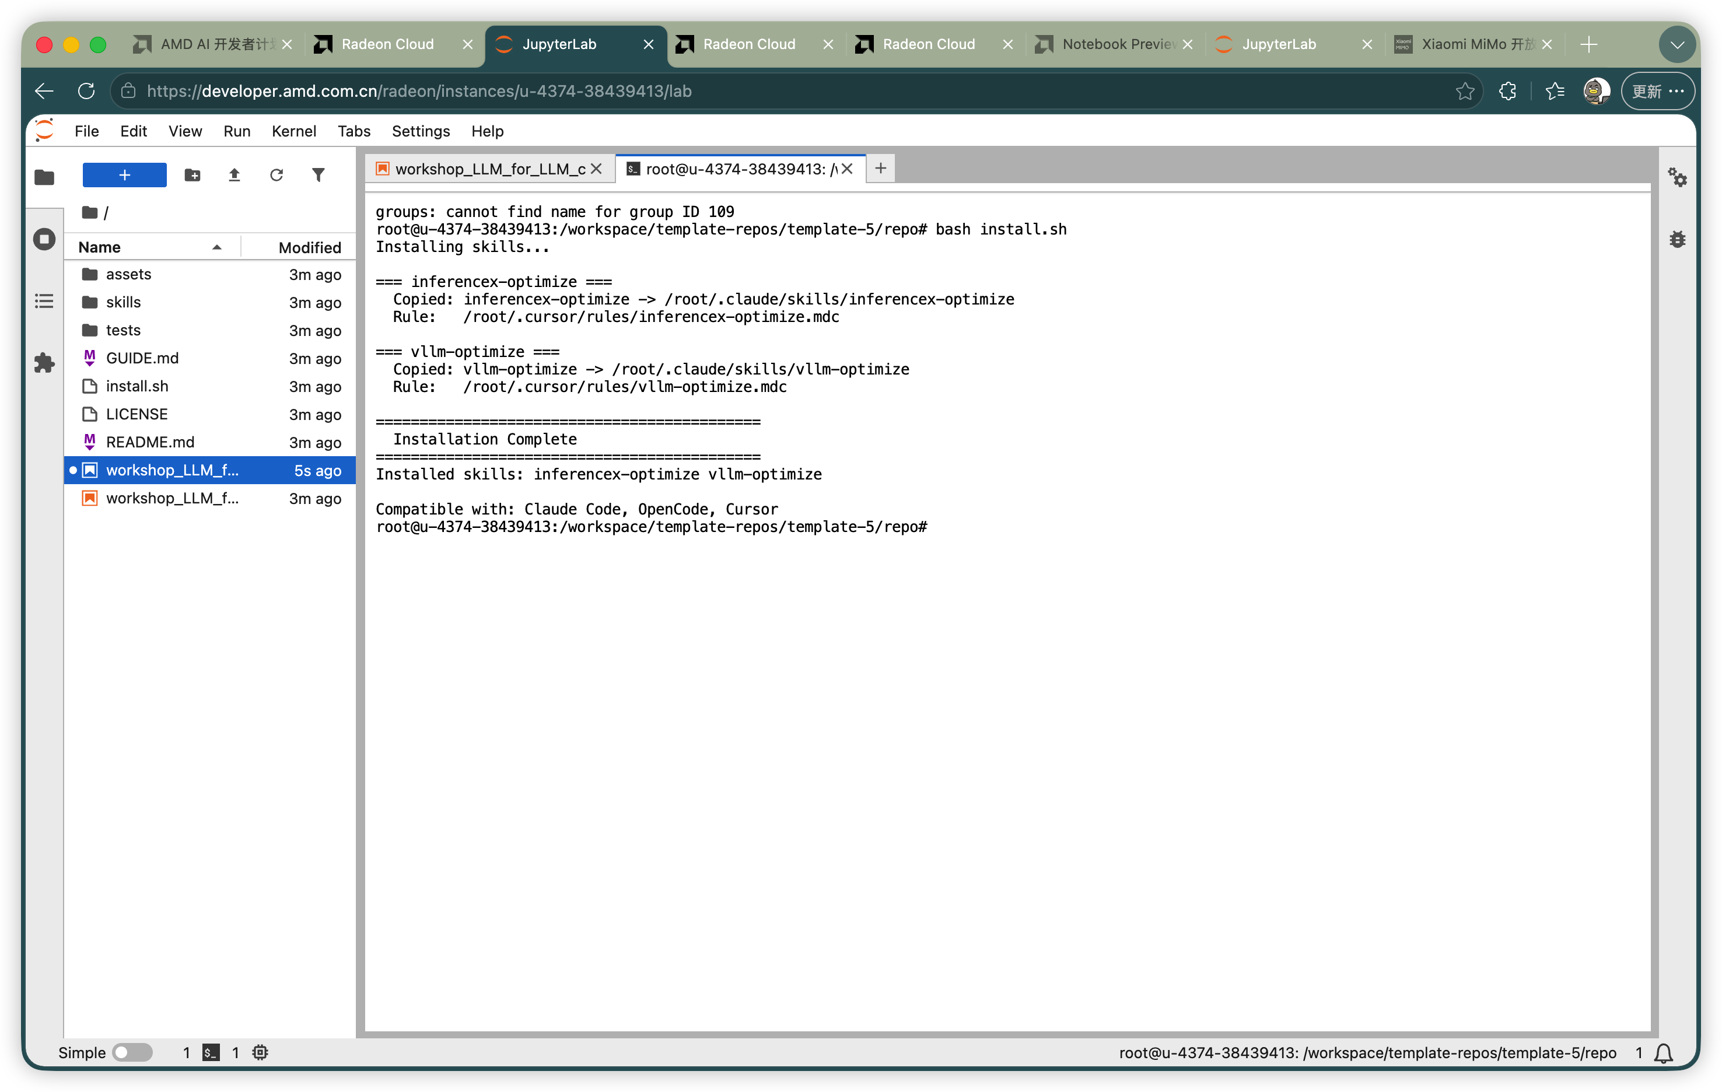Bookmark this page with star icon
The width and height of the screenshot is (1722, 1092).
click(x=1465, y=91)
